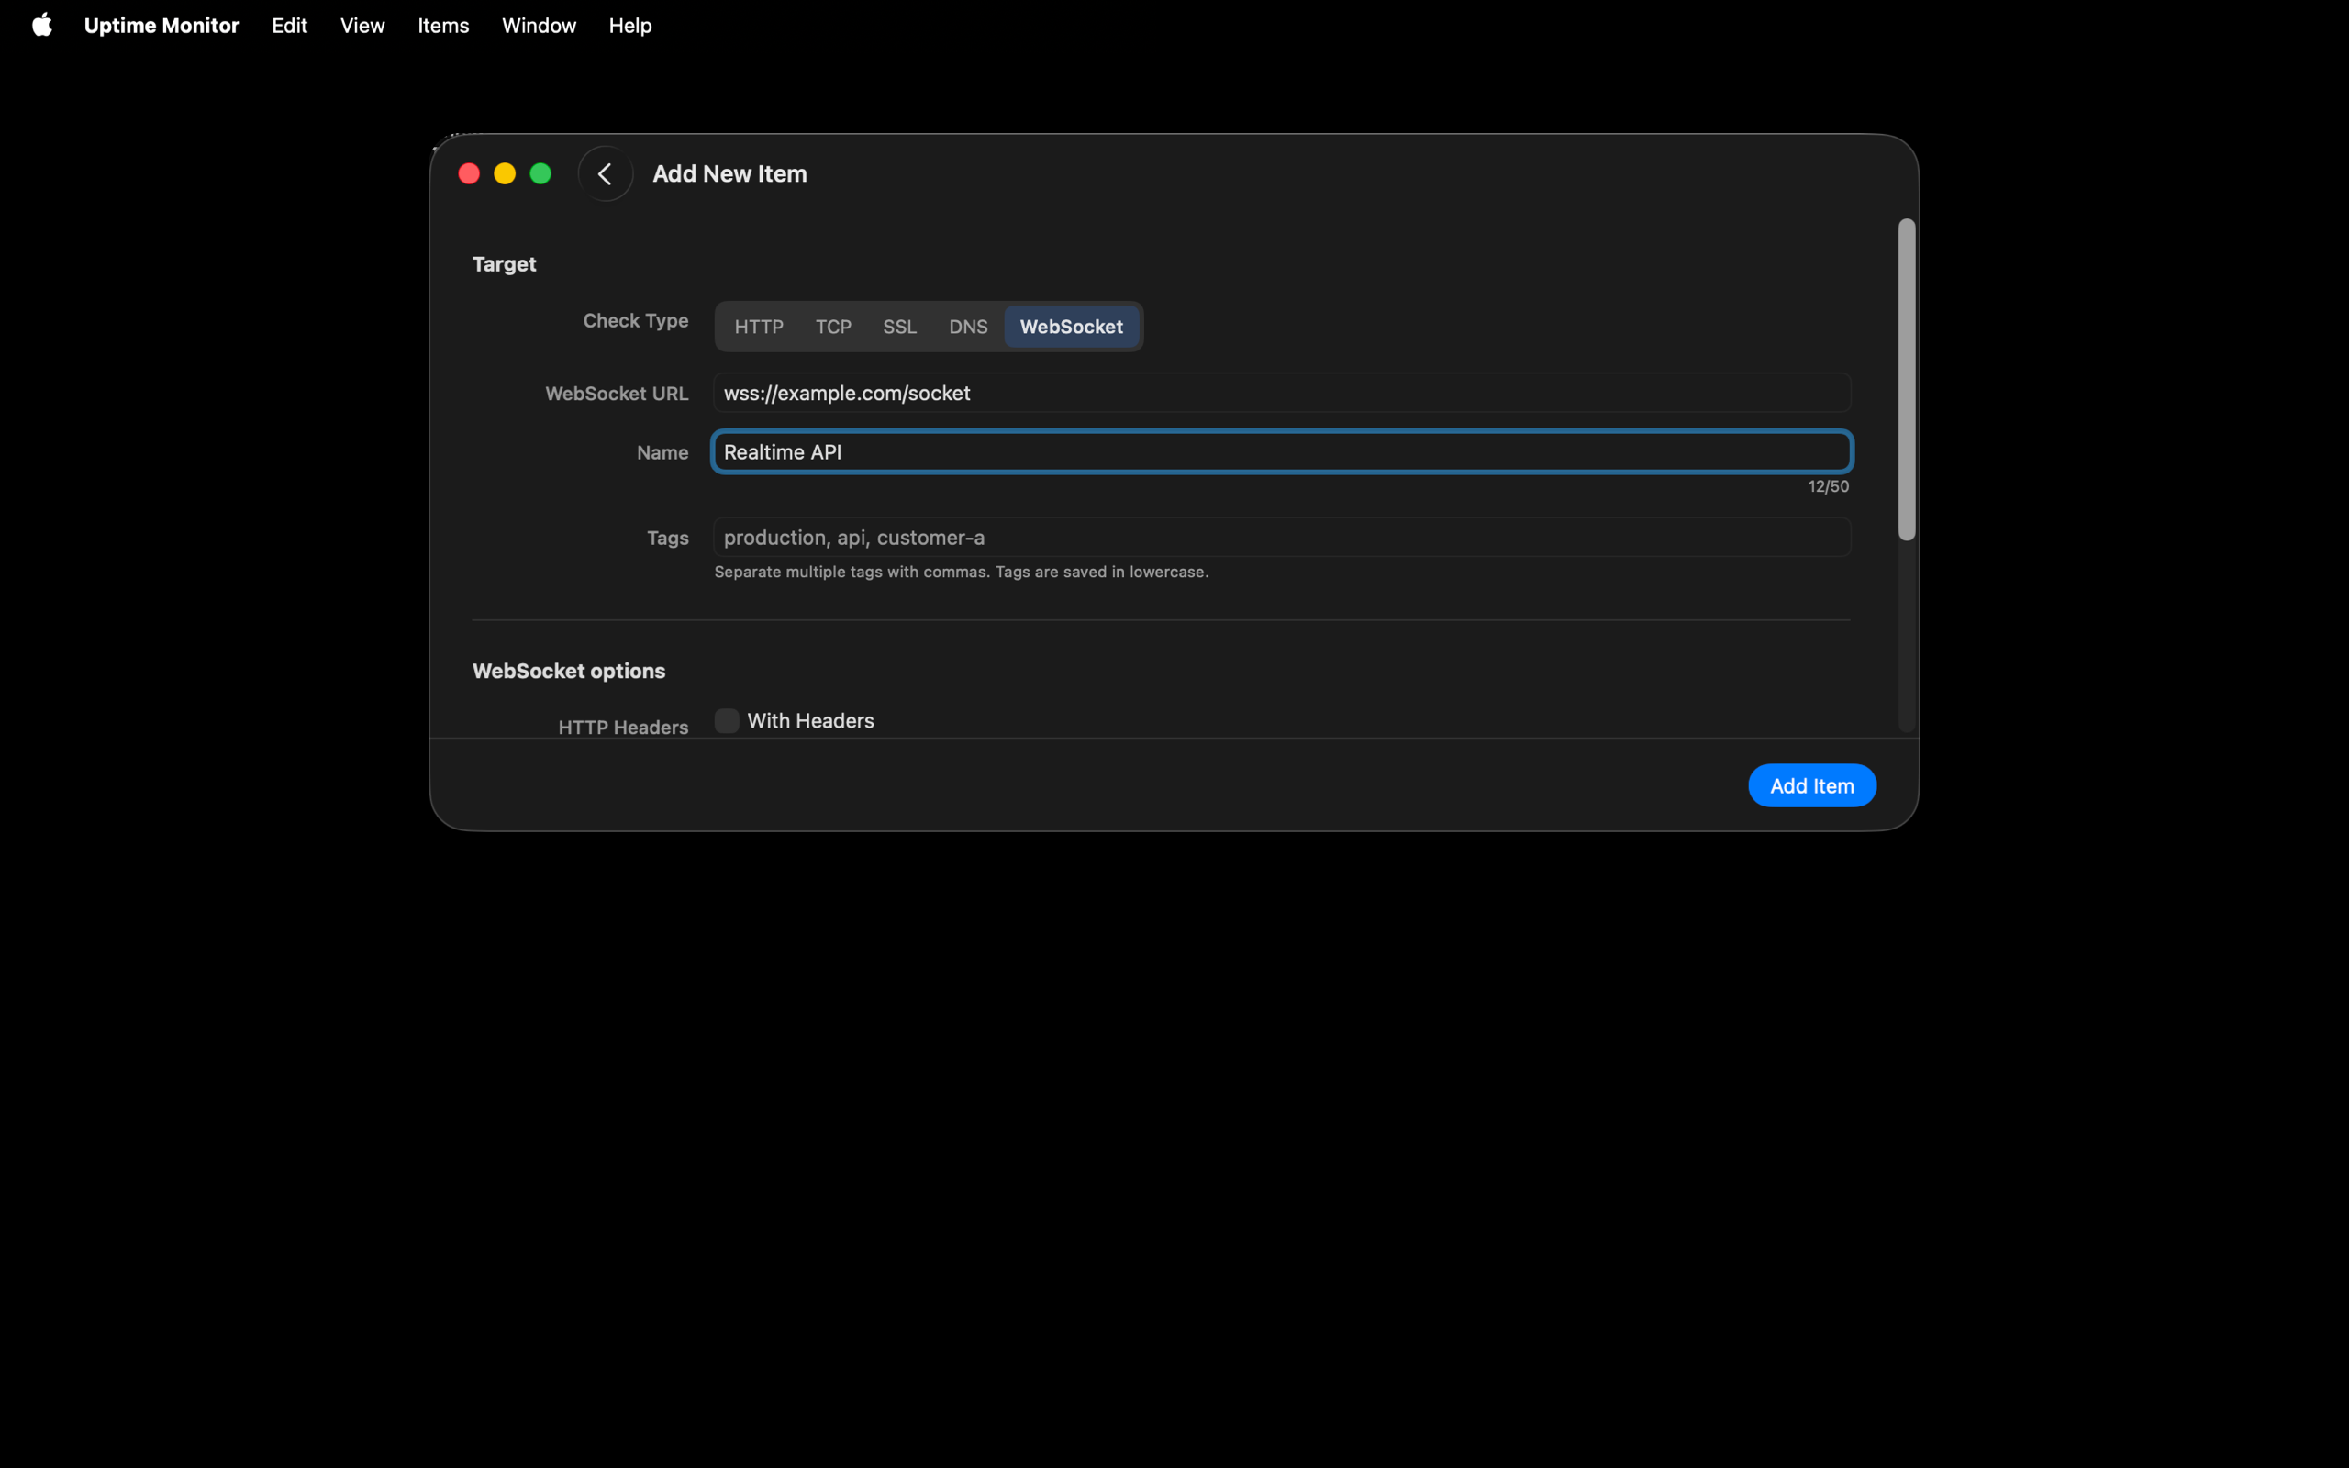Click the tags lowercase hint text
Image resolution: width=2349 pixels, height=1468 pixels.
[961, 572]
